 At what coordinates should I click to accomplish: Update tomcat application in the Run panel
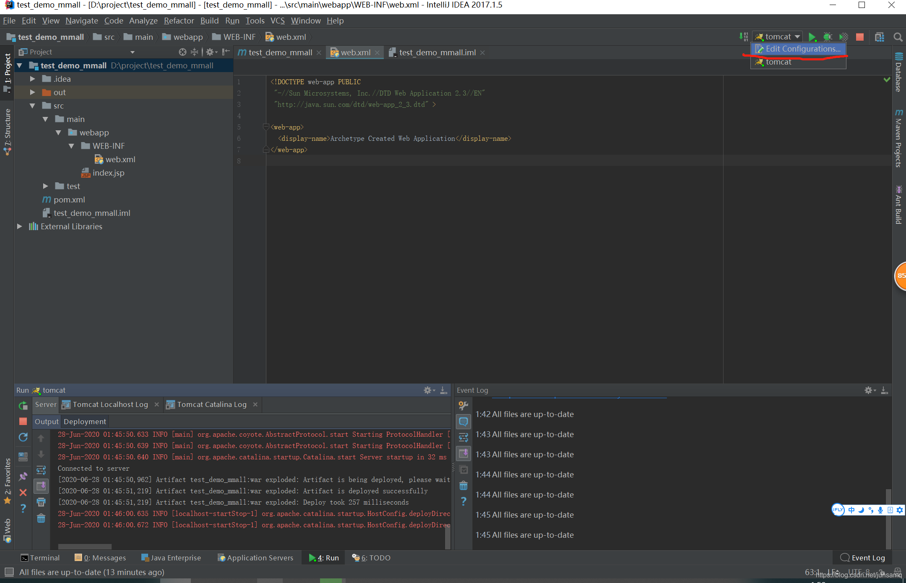point(23,437)
